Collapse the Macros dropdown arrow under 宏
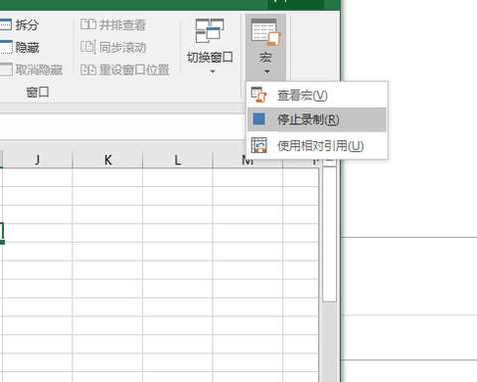The width and height of the screenshot is (477, 382). point(267,72)
